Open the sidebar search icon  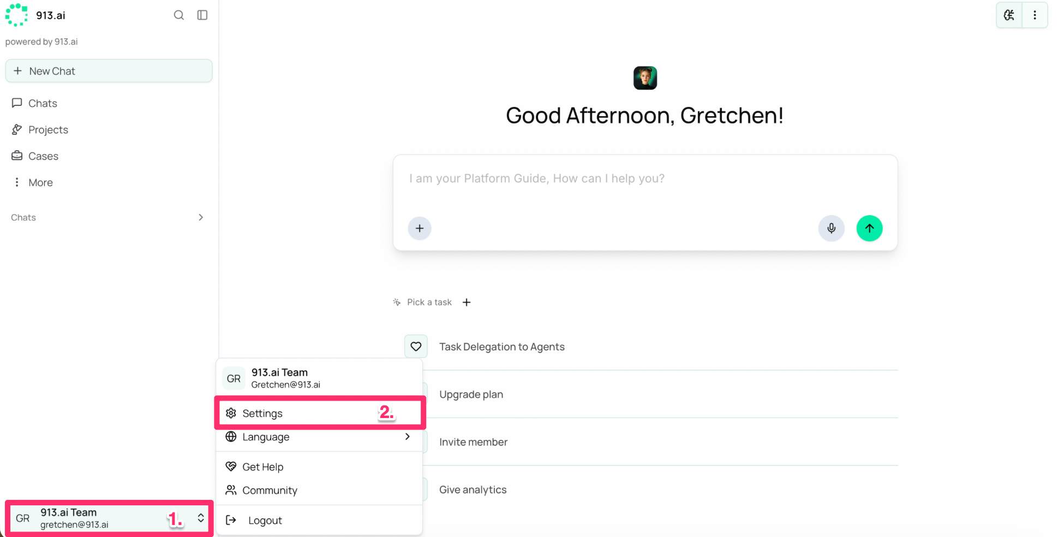(178, 15)
